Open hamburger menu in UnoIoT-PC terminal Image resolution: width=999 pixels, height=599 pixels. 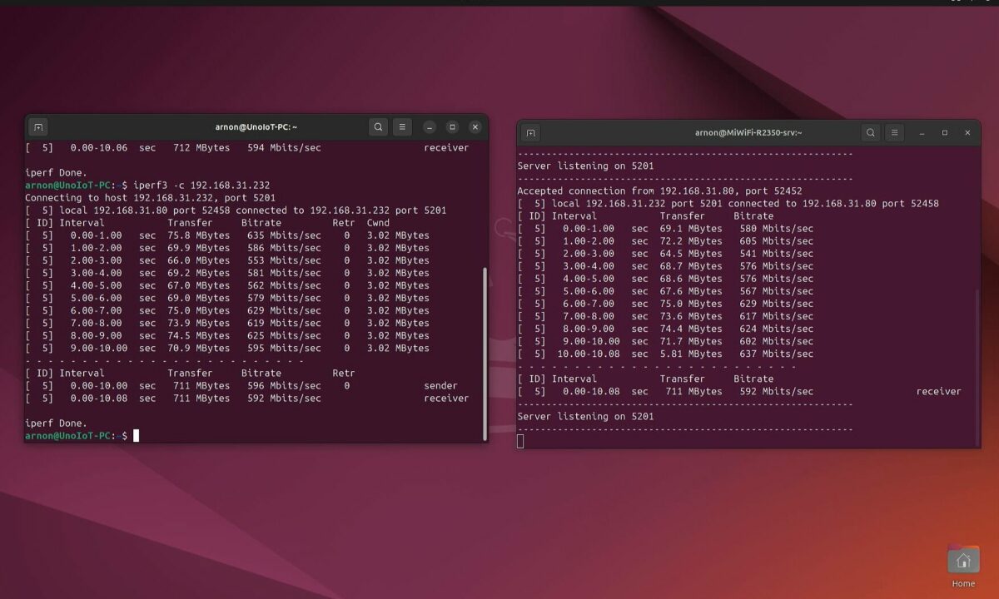[x=402, y=127]
